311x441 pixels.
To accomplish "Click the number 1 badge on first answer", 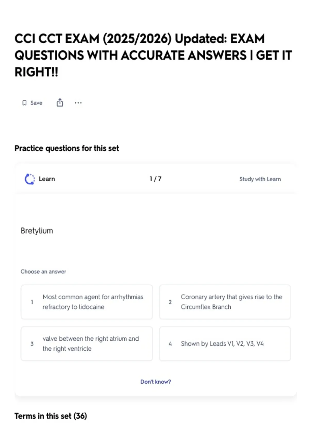I will 32,302.
